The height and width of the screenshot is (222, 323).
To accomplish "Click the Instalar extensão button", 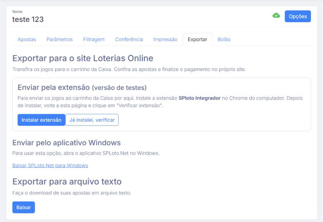I will (41, 120).
